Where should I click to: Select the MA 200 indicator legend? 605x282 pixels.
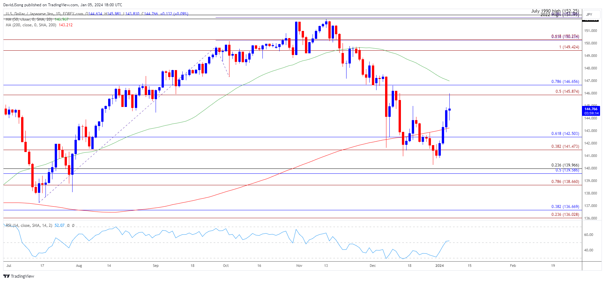31,25
